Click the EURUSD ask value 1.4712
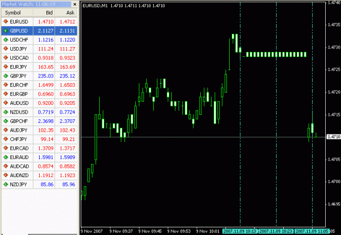Screen dimensions: 341x235 tap(68, 21)
